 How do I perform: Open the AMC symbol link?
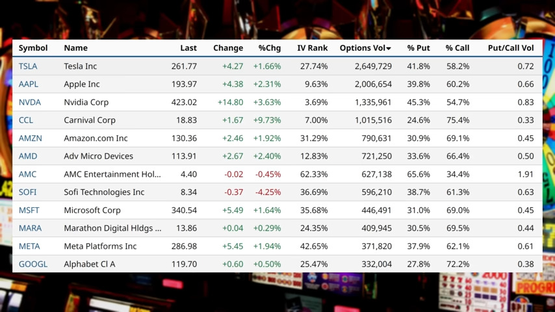pyautogui.click(x=27, y=174)
